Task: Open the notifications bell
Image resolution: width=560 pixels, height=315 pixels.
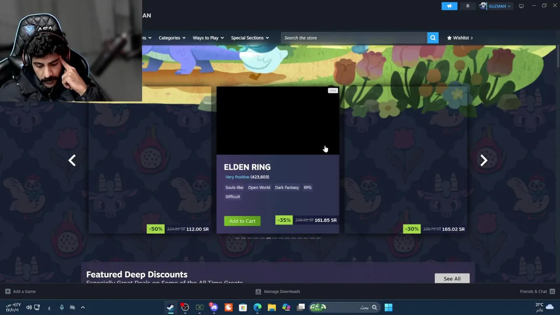Action: click(x=468, y=6)
